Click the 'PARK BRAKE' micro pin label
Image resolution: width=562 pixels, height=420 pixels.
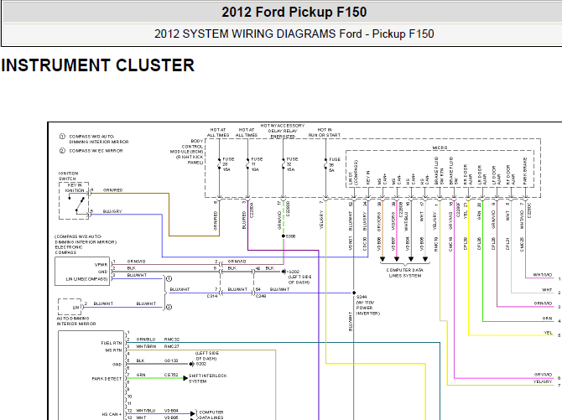525,171
